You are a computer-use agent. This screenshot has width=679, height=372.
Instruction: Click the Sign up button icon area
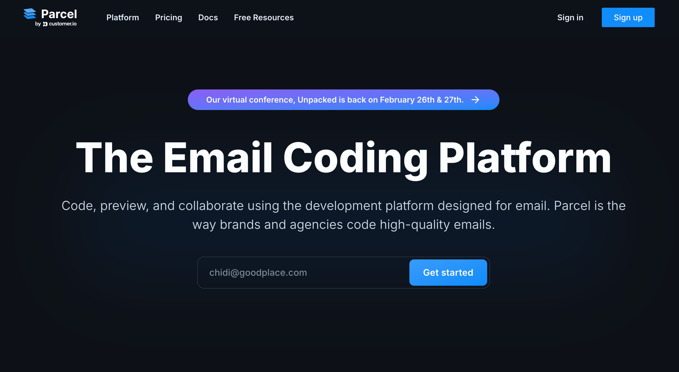pyautogui.click(x=628, y=17)
